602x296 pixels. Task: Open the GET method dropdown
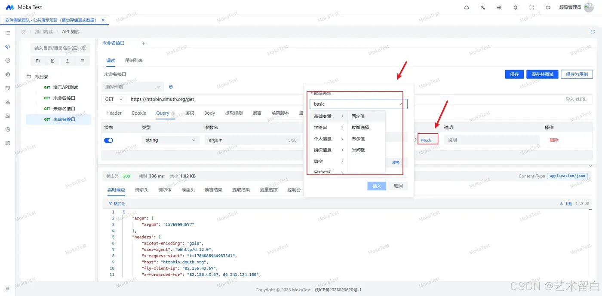pos(114,99)
